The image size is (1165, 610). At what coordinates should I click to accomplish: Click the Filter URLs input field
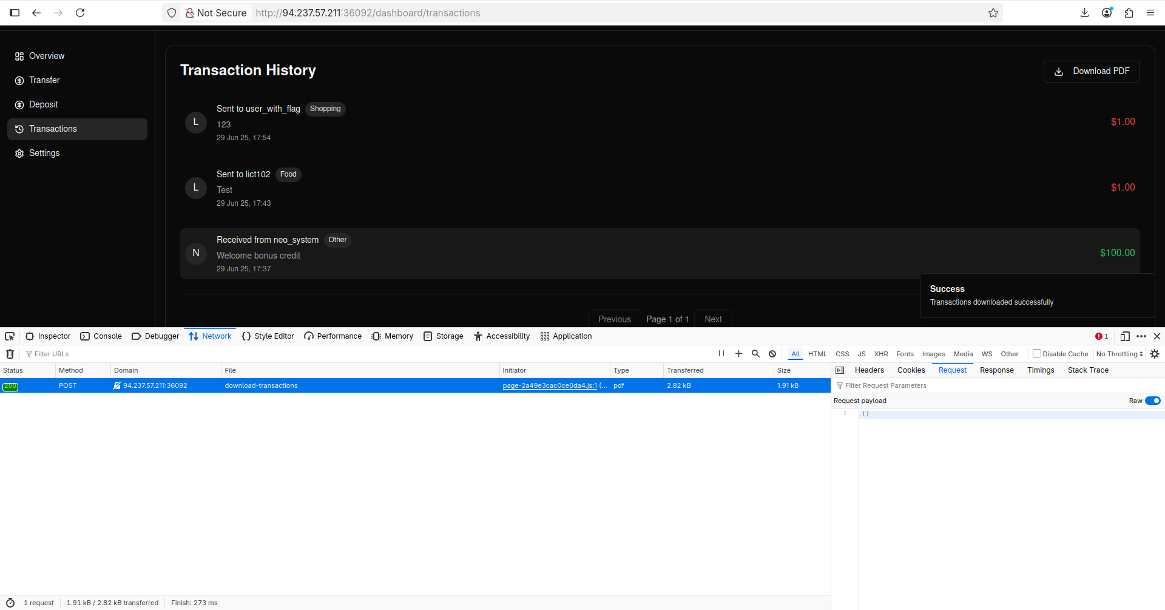364,354
